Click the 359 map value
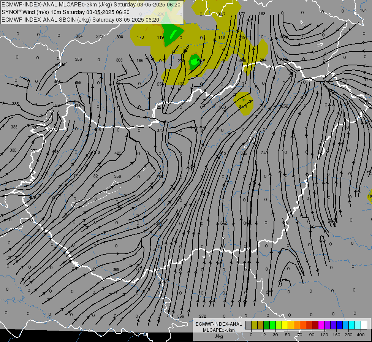The image size is (372, 342). (78, 82)
